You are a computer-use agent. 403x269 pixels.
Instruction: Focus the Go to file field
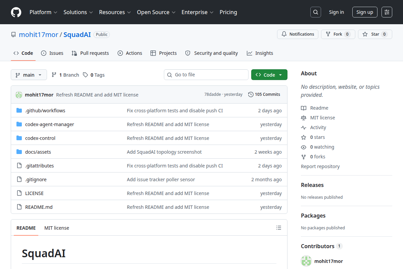(206, 75)
